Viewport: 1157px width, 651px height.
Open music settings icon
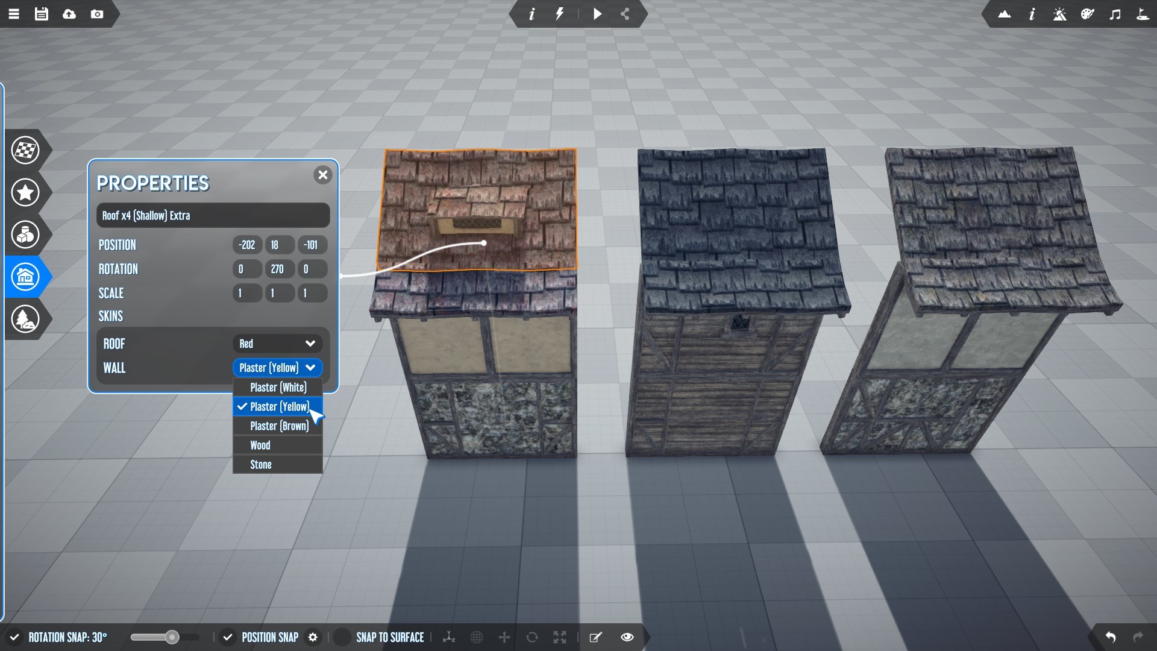(x=1115, y=14)
